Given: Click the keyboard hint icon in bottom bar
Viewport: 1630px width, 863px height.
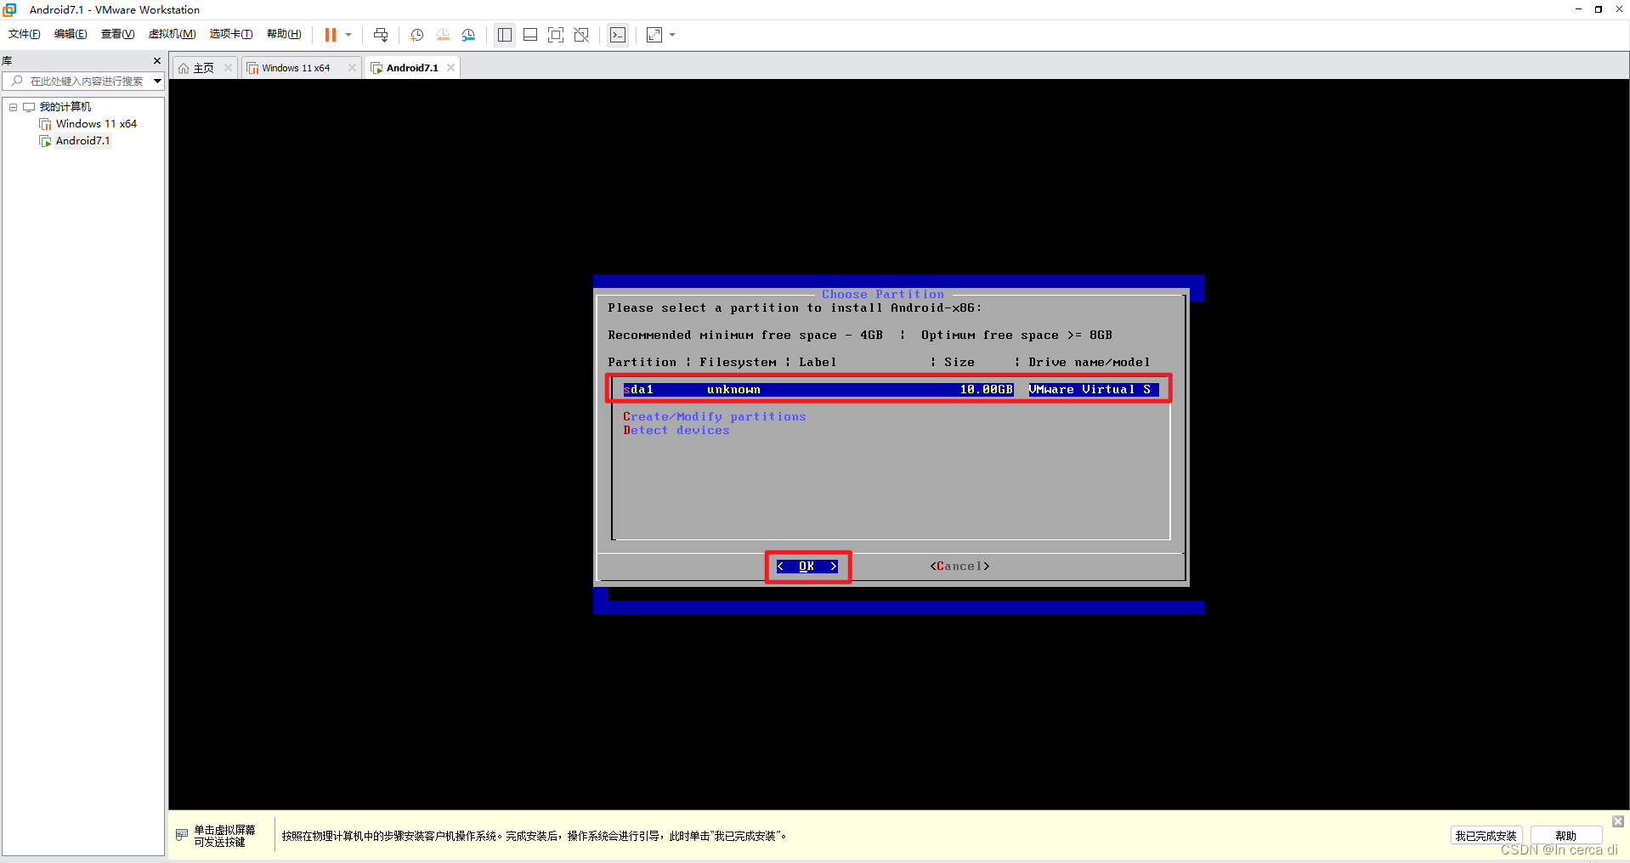Looking at the screenshot, I should [182, 835].
